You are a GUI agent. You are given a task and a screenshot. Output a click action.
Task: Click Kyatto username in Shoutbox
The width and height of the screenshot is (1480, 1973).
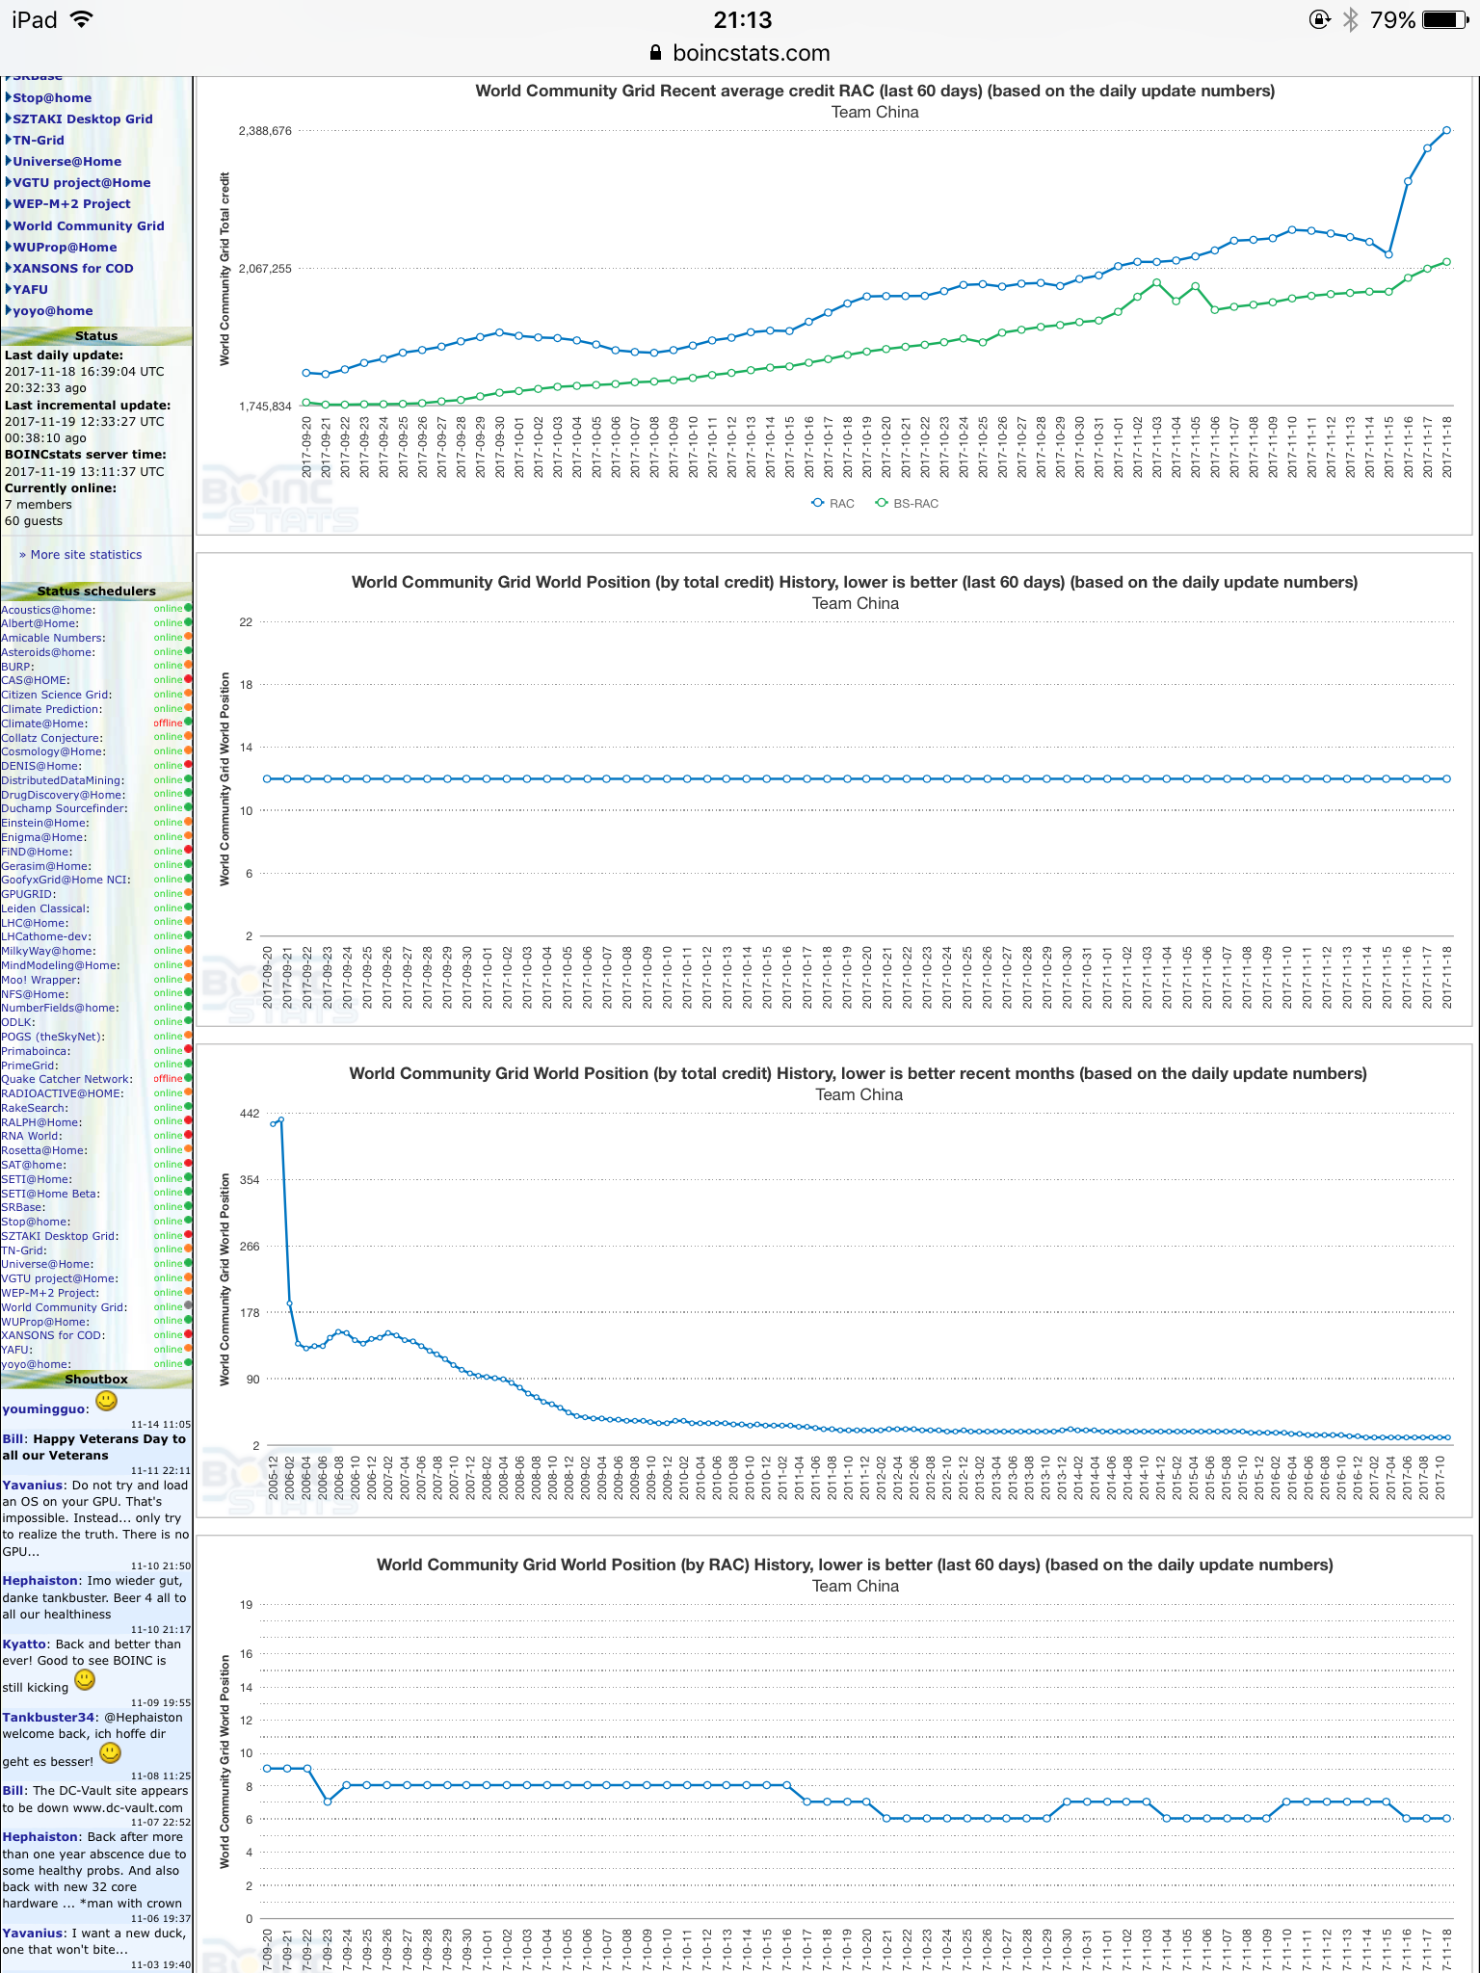[x=25, y=1644]
